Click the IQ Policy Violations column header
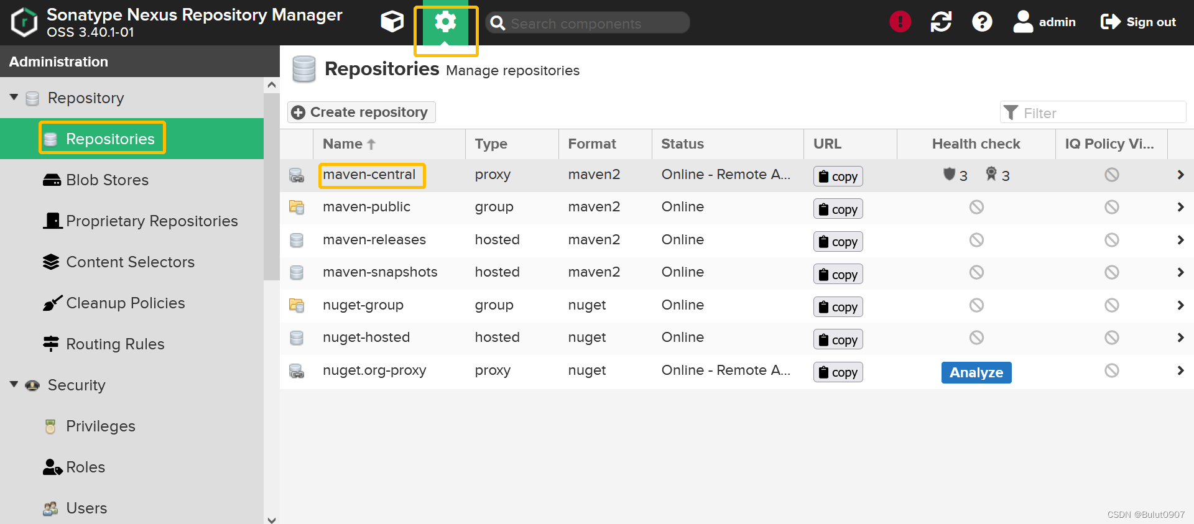 click(1111, 144)
